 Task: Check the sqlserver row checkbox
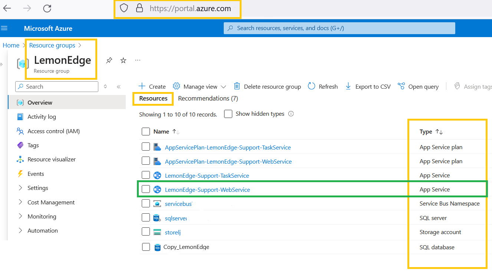(x=146, y=218)
